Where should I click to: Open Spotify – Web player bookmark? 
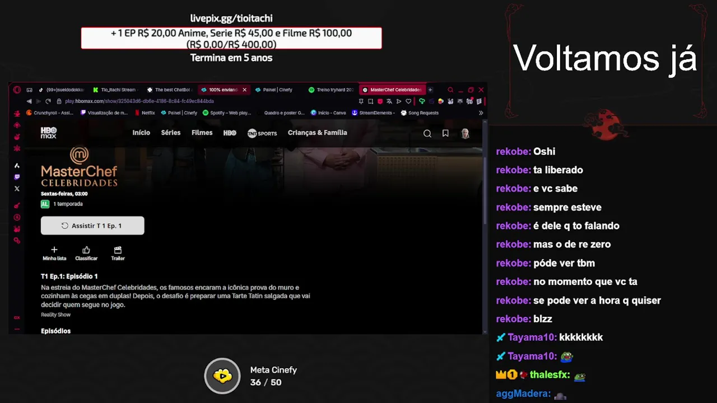pos(227,113)
